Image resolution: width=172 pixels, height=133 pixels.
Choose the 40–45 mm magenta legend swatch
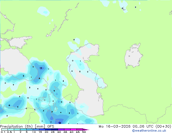coord(74,129)
